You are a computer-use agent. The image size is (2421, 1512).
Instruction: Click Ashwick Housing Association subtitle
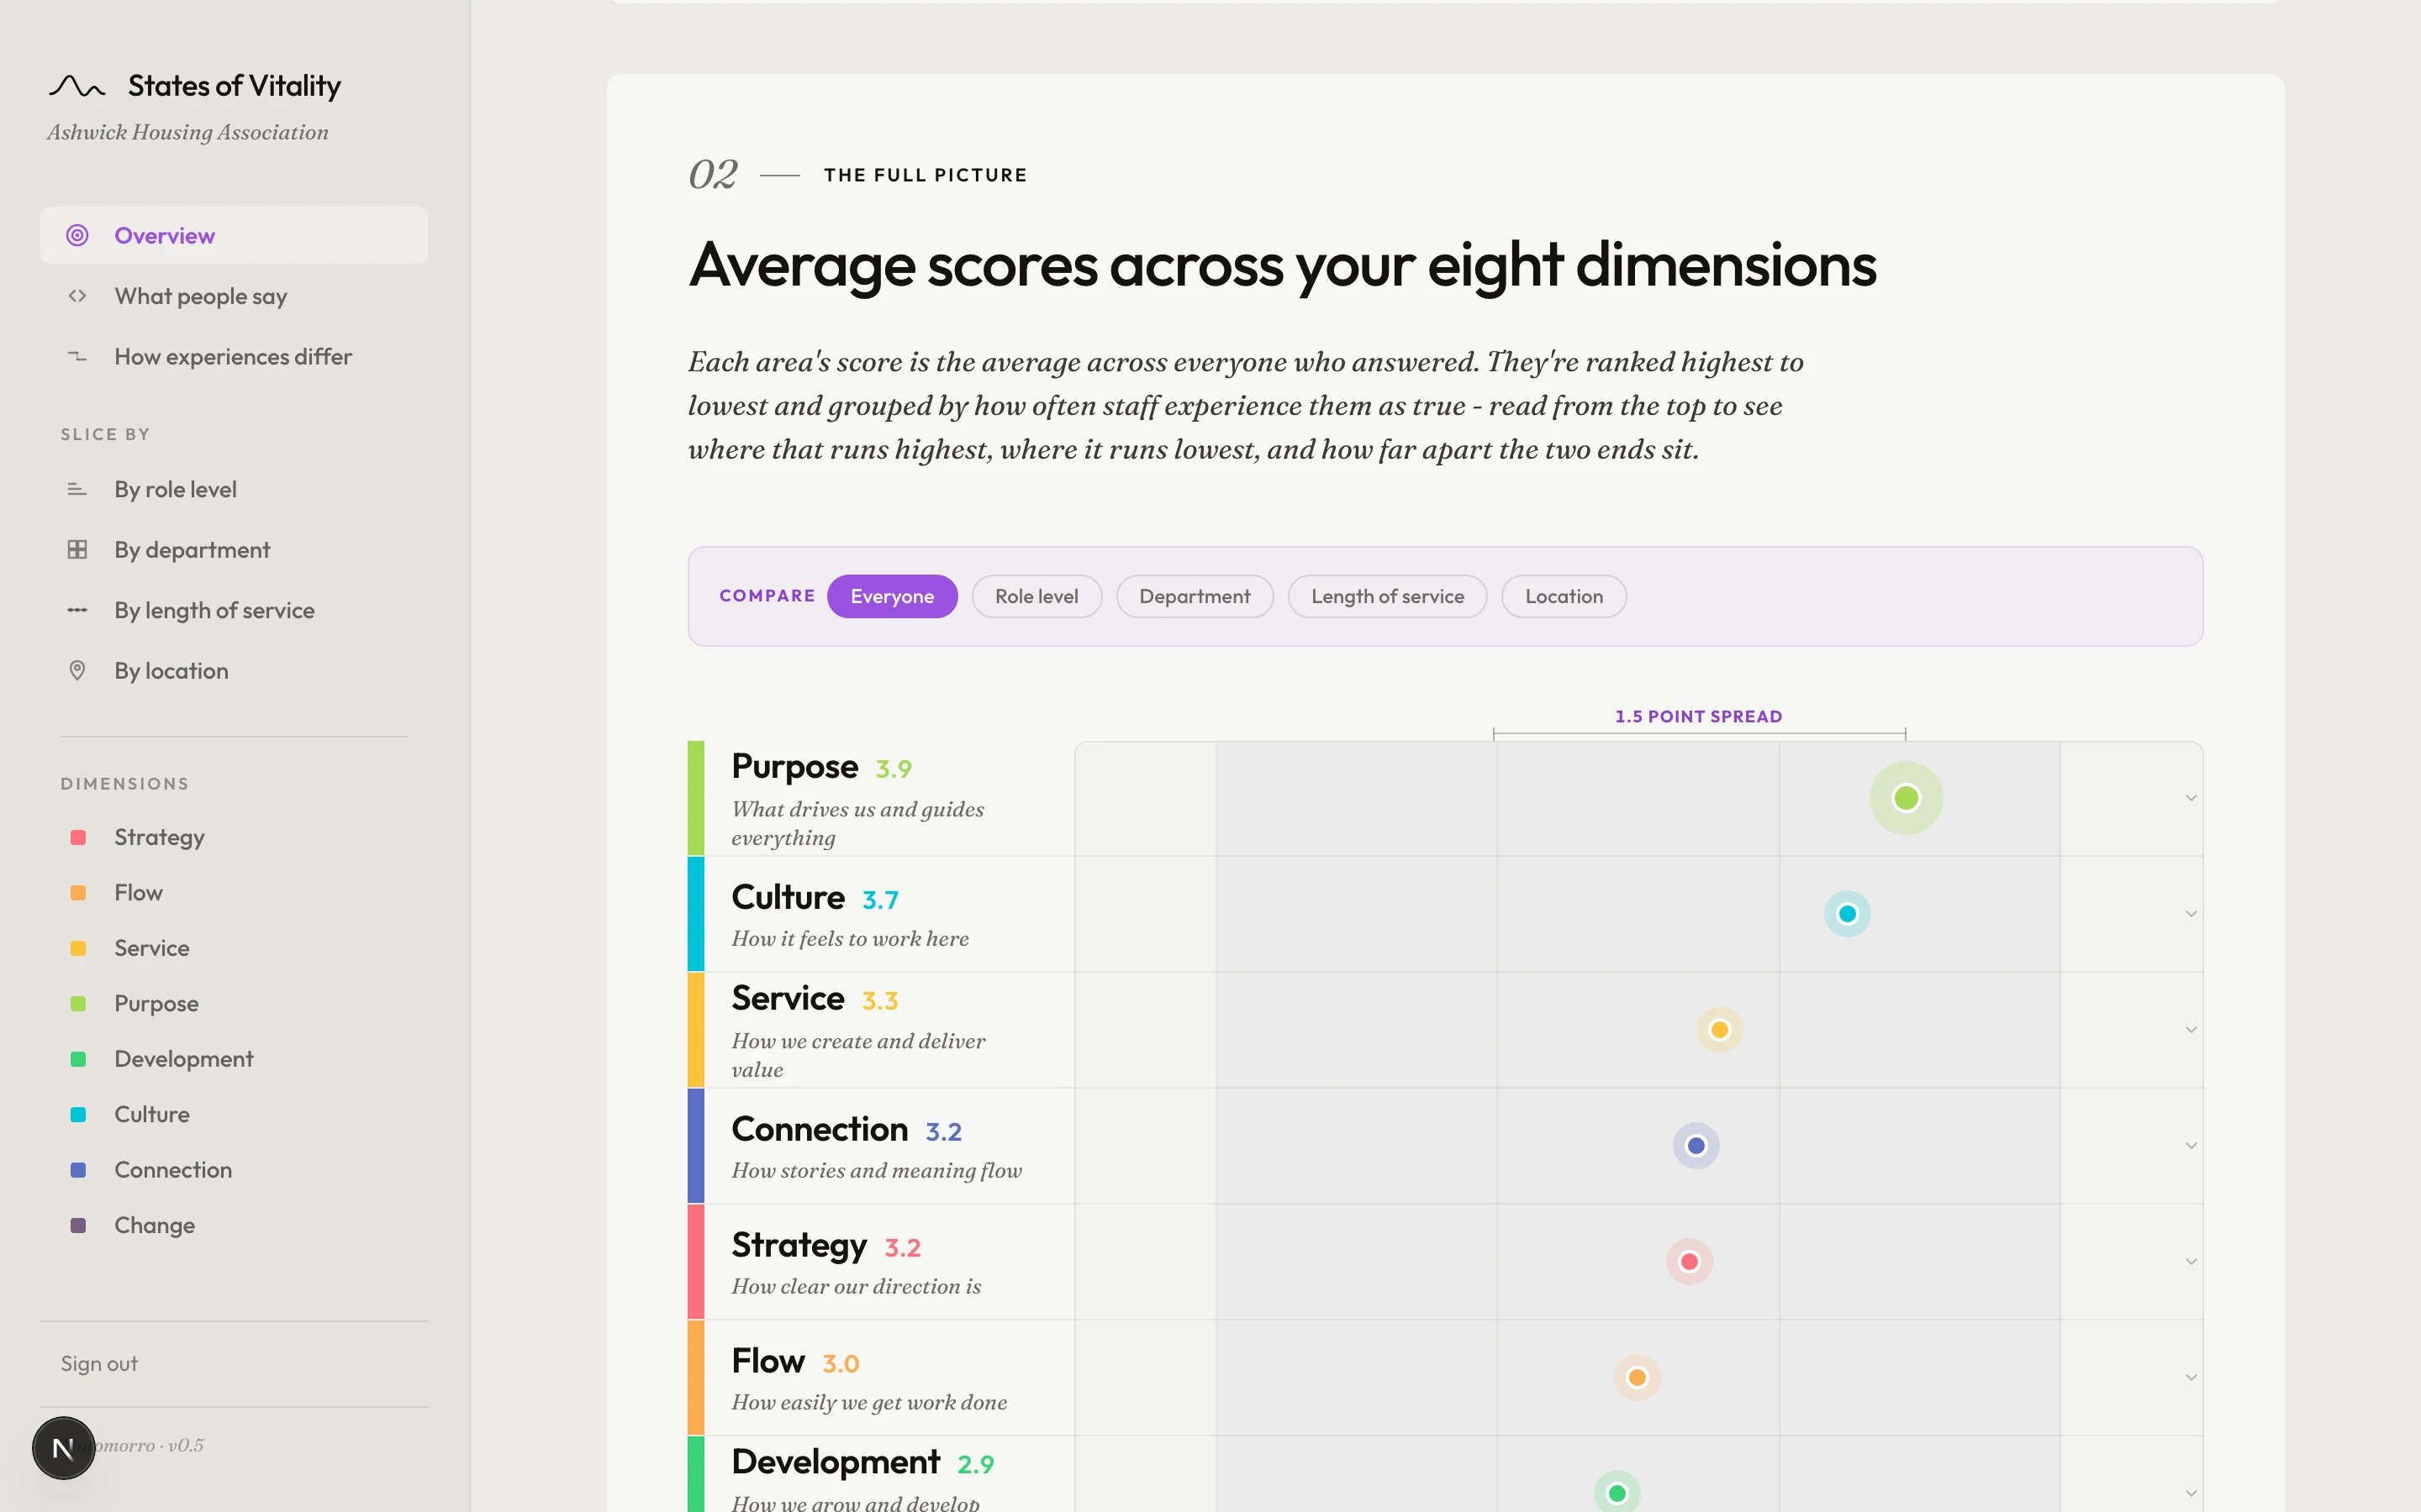(188, 132)
